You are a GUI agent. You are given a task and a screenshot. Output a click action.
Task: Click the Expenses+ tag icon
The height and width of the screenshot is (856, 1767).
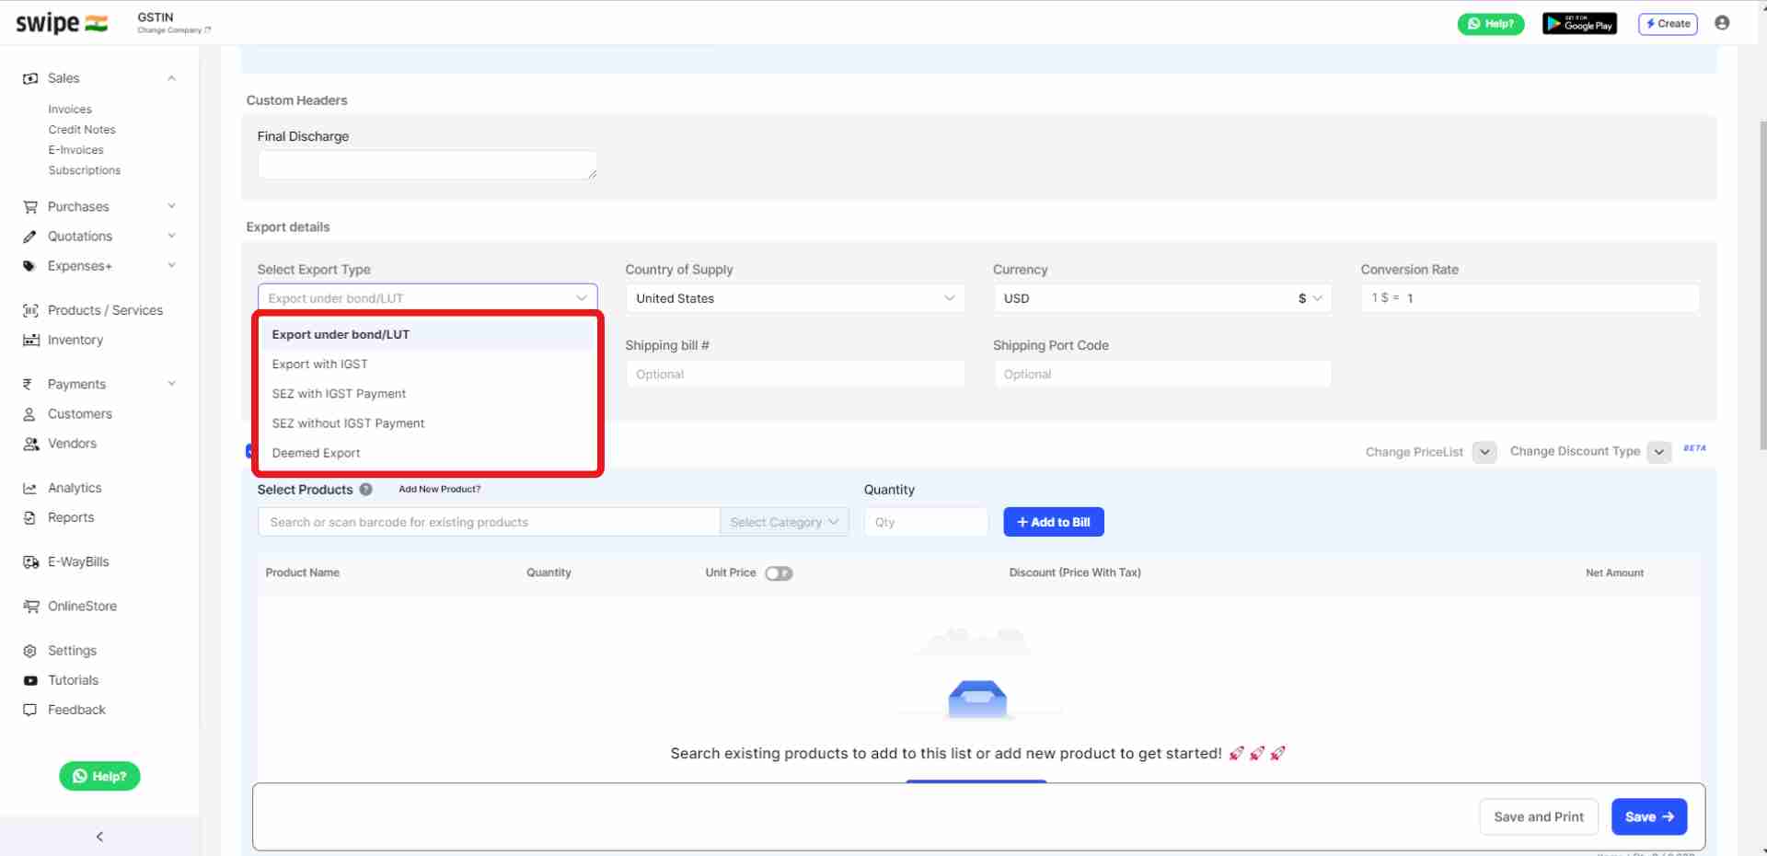tap(30, 266)
